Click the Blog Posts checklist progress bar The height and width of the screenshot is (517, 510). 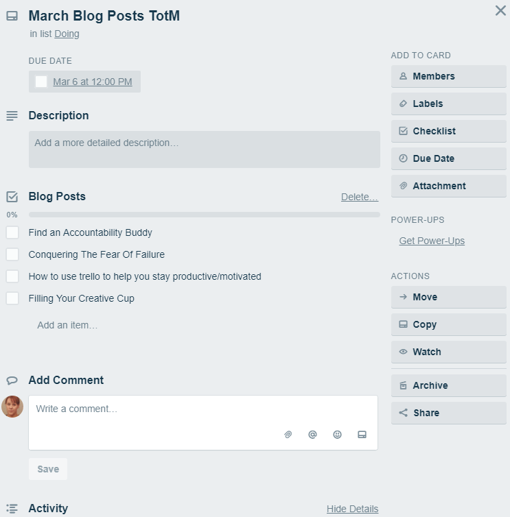pyautogui.click(x=204, y=215)
